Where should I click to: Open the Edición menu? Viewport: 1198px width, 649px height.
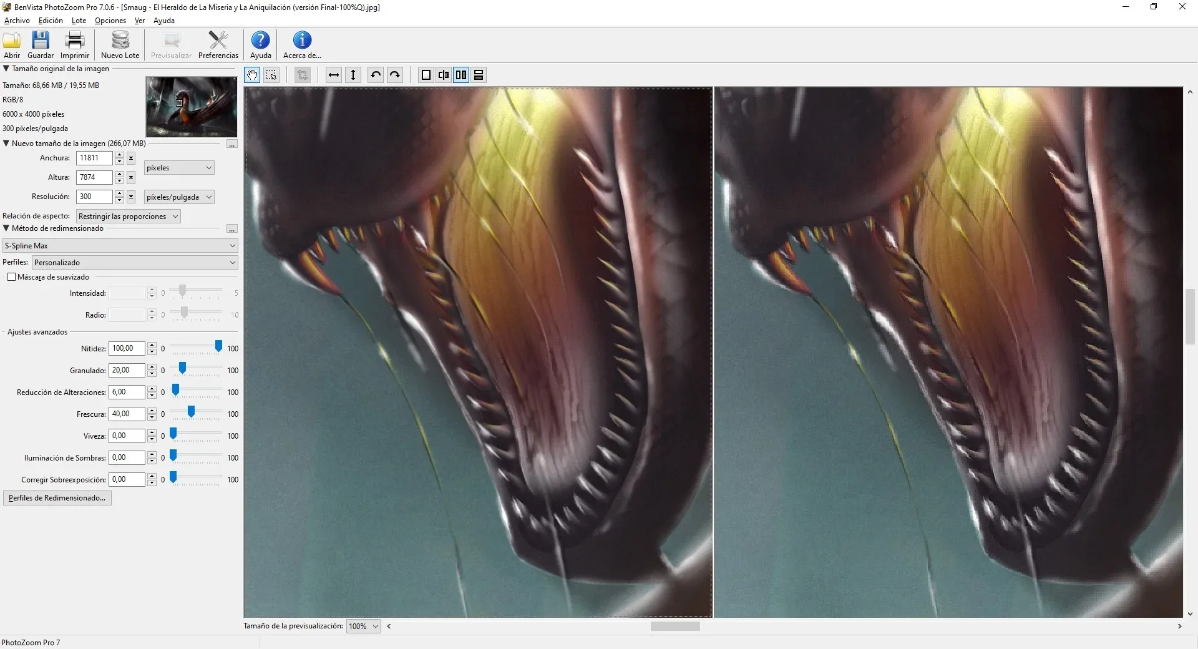51,21
